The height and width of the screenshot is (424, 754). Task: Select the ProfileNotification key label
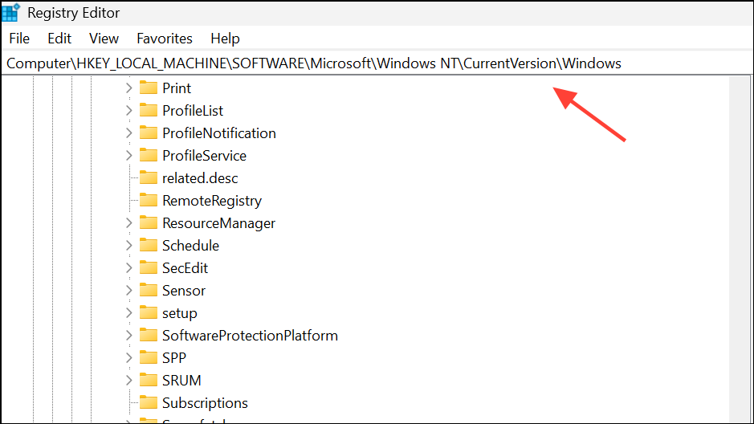(x=218, y=133)
